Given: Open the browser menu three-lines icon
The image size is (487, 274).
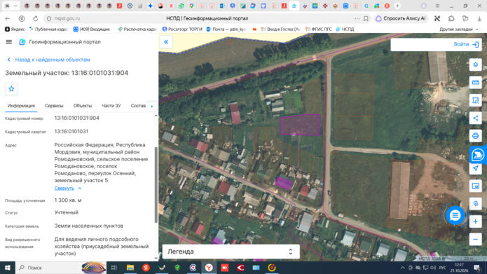Looking at the screenshot, I should click(437, 6).
